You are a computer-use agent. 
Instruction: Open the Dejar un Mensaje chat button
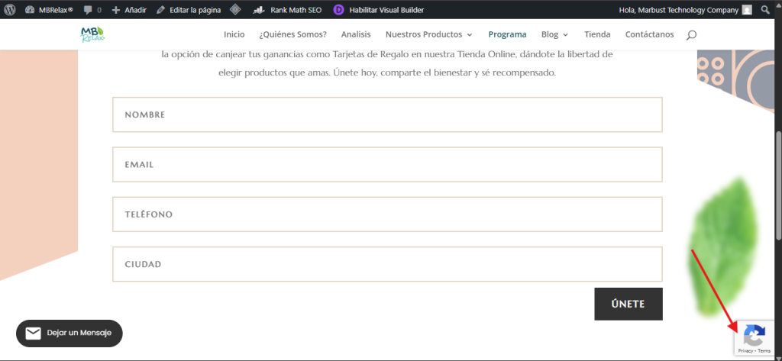69,334
